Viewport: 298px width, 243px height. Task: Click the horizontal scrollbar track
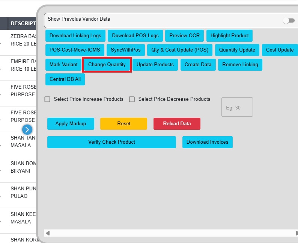pos(173,233)
